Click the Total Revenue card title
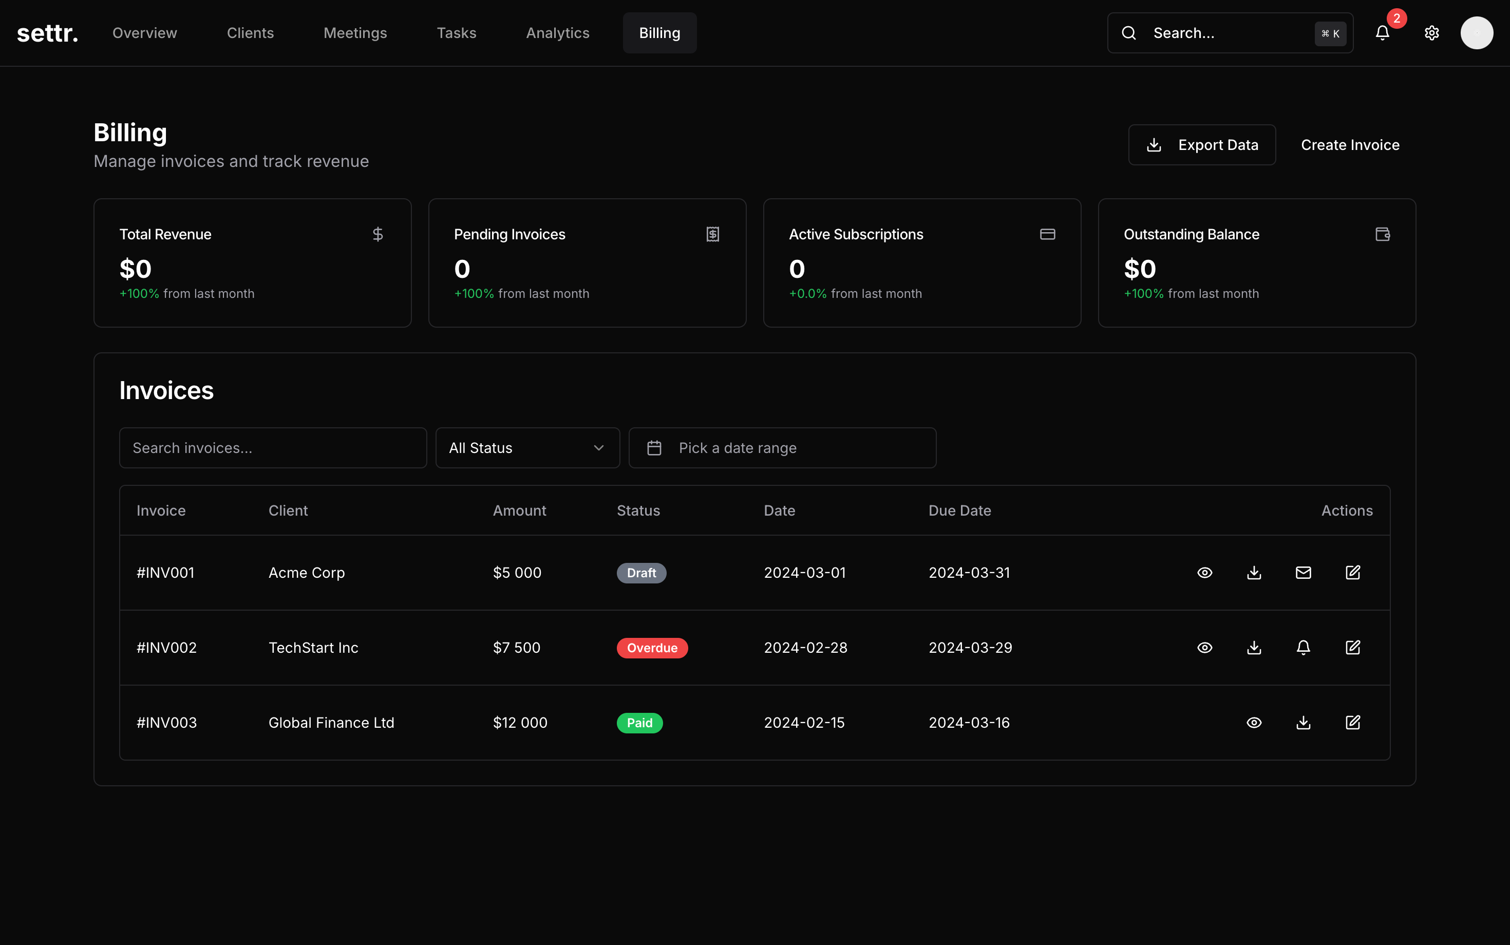Image resolution: width=1510 pixels, height=945 pixels. [165, 234]
